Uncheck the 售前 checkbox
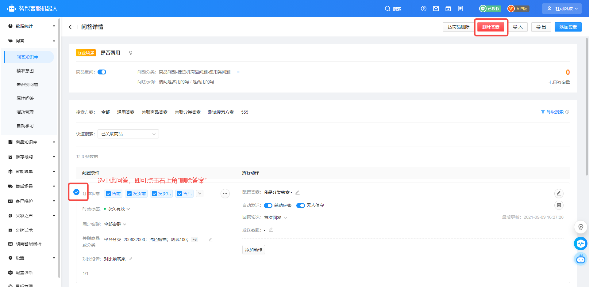Screen dimensions: 589x287 tap(108, 194)
